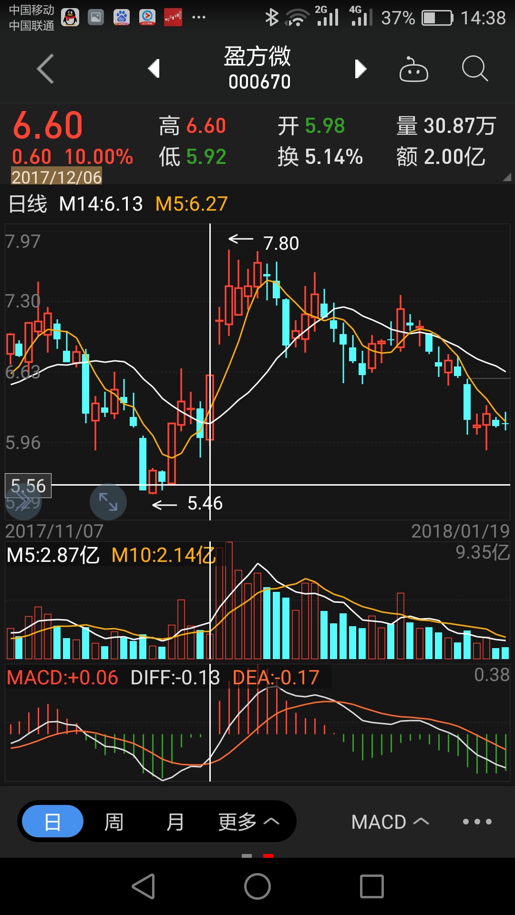Tap the 5.56 crosshair price tag
Screen dimensions: 515x915
pos(28,486)
